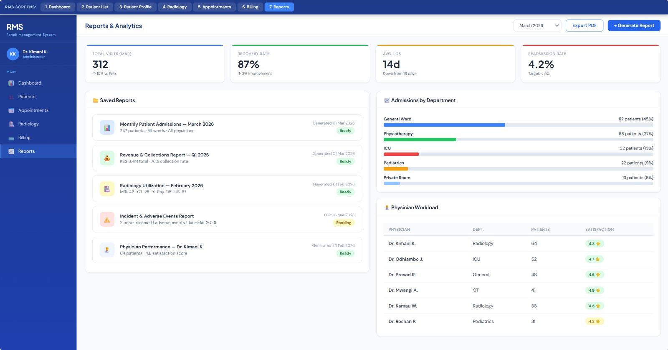Open the March 2026 month dropdown
The image size is (668, 350).
(537, 25)
